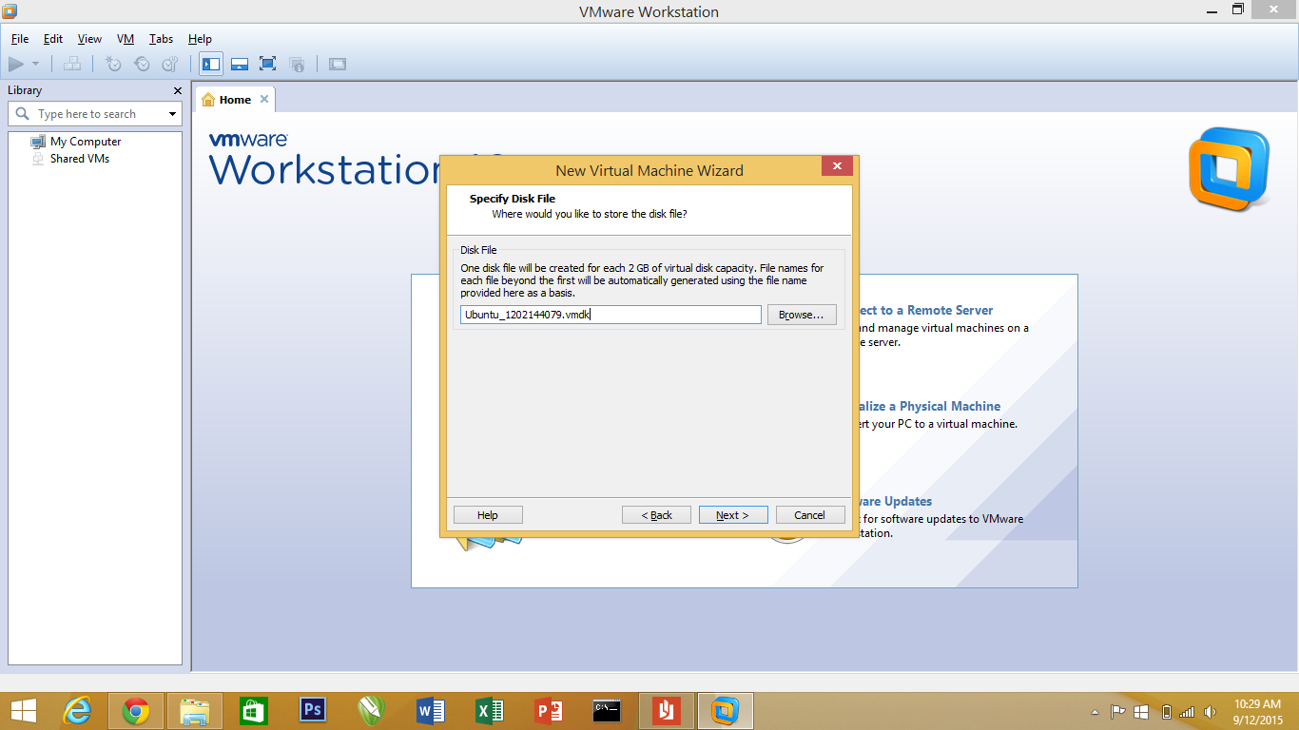The height and width of the screenshot is (730, 1299).
Task: Open the Command Prompt taskbar icon
Action: point(608,711)
